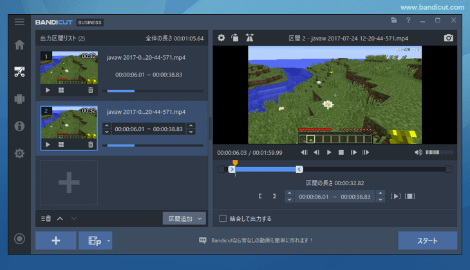Image resolution: width=470 pixels, height=270 pixels.
Task: Open the 区間追加 dropdown
Action: [184, 219]
